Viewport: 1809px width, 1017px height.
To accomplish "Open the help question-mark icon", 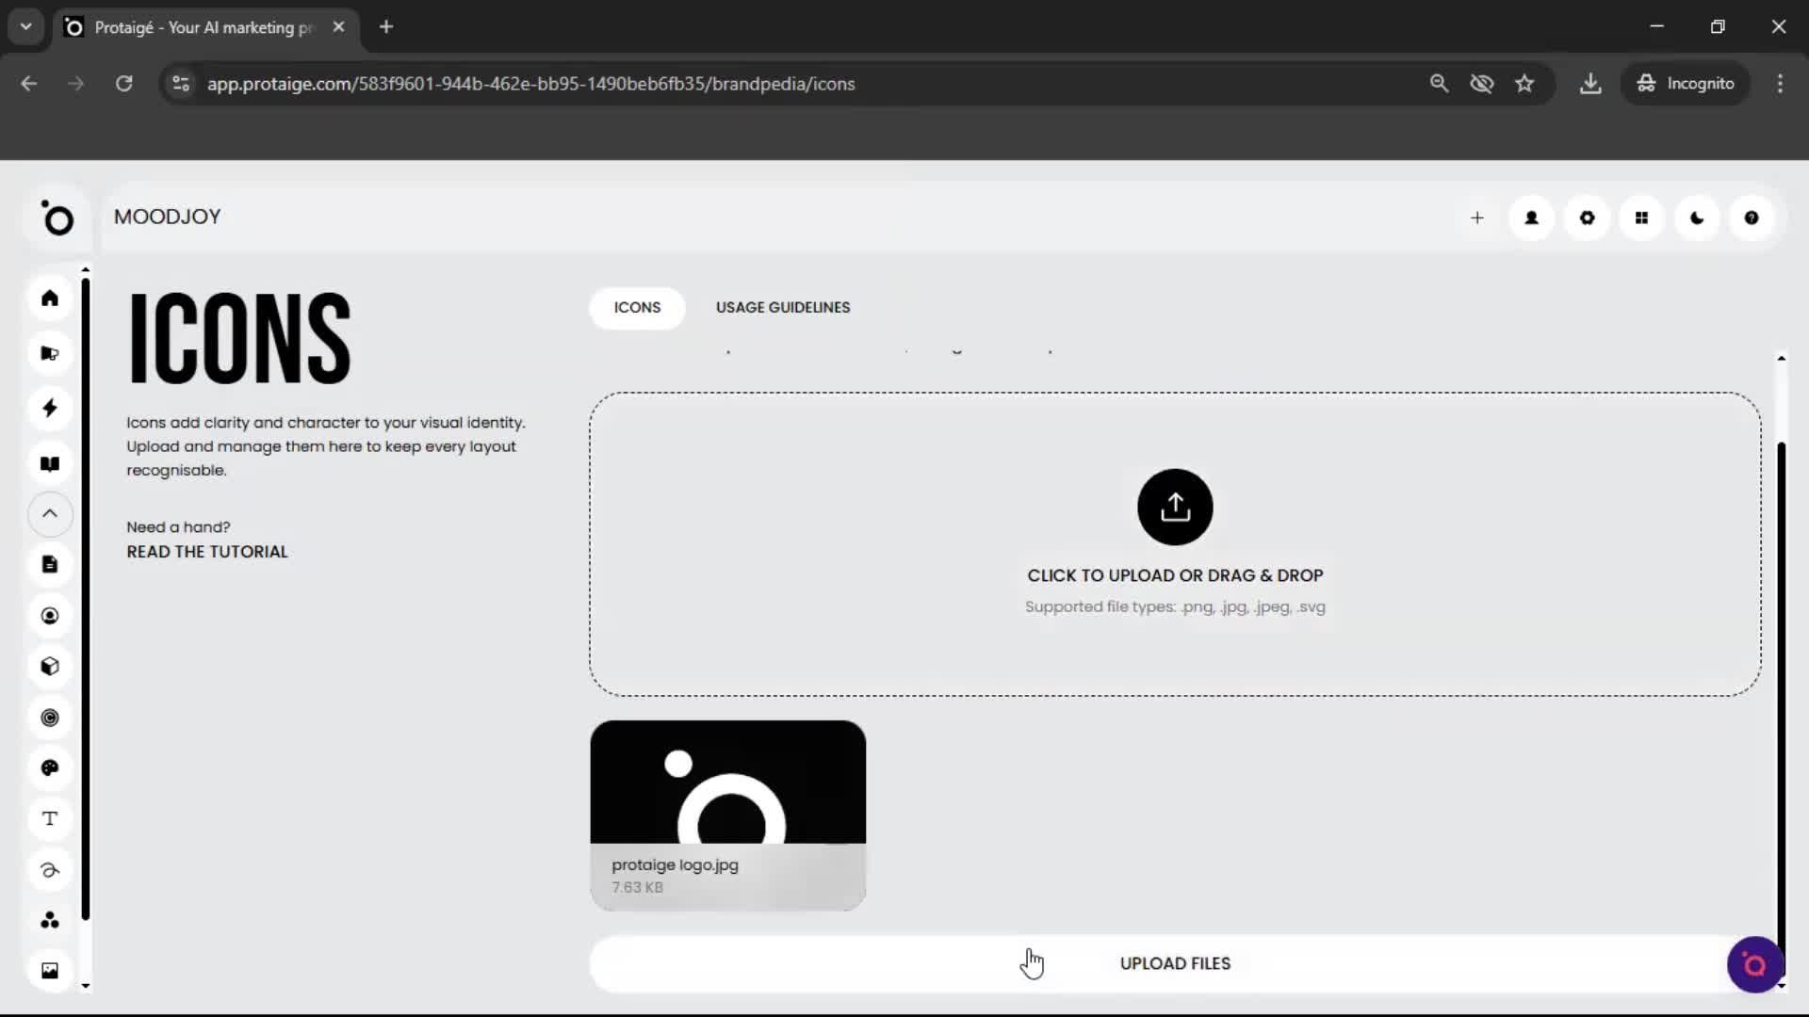I will (x=1751, y=218).
